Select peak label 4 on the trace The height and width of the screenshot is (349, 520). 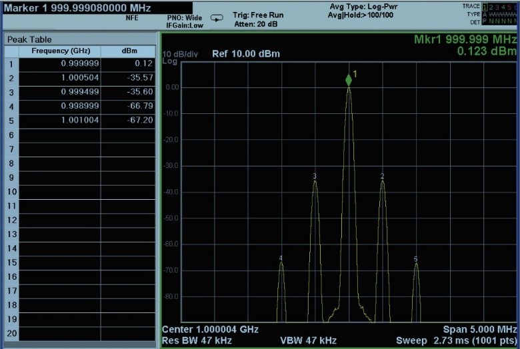(x=281, y=258)
